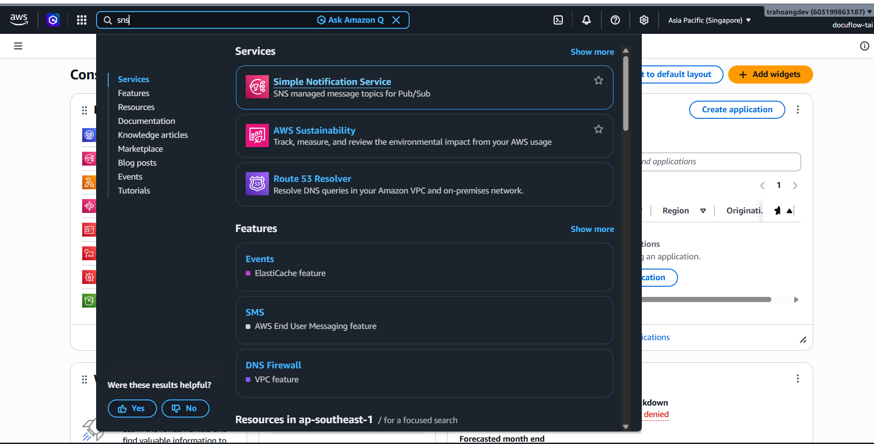This screenshot has width=874, height=444.
Task: Select the Documentation search category
Action: click(x=146, y=121)
